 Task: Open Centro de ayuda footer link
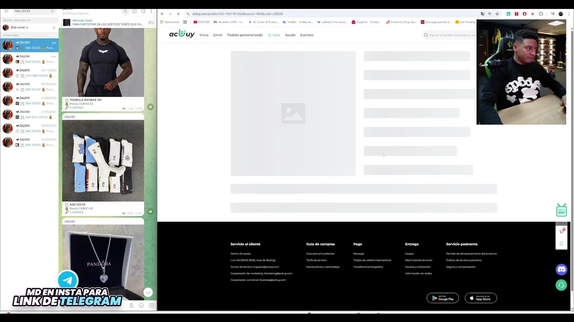(x=240, y=254)
